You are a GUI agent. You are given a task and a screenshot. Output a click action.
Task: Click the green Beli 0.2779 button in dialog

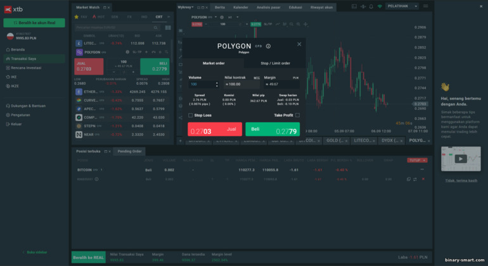(x=273, y=130)
